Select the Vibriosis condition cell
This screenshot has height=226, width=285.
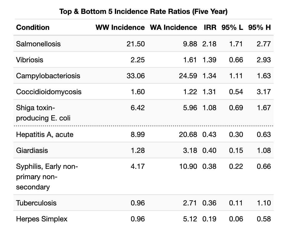click(29, 60)
